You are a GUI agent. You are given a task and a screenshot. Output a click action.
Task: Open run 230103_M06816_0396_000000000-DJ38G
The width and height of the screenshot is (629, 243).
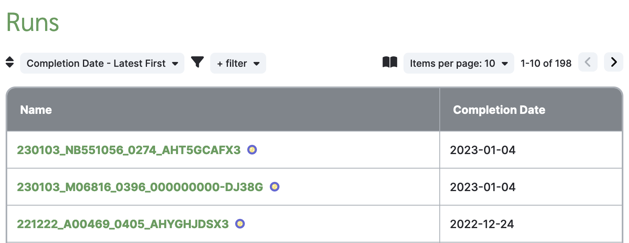140,187
